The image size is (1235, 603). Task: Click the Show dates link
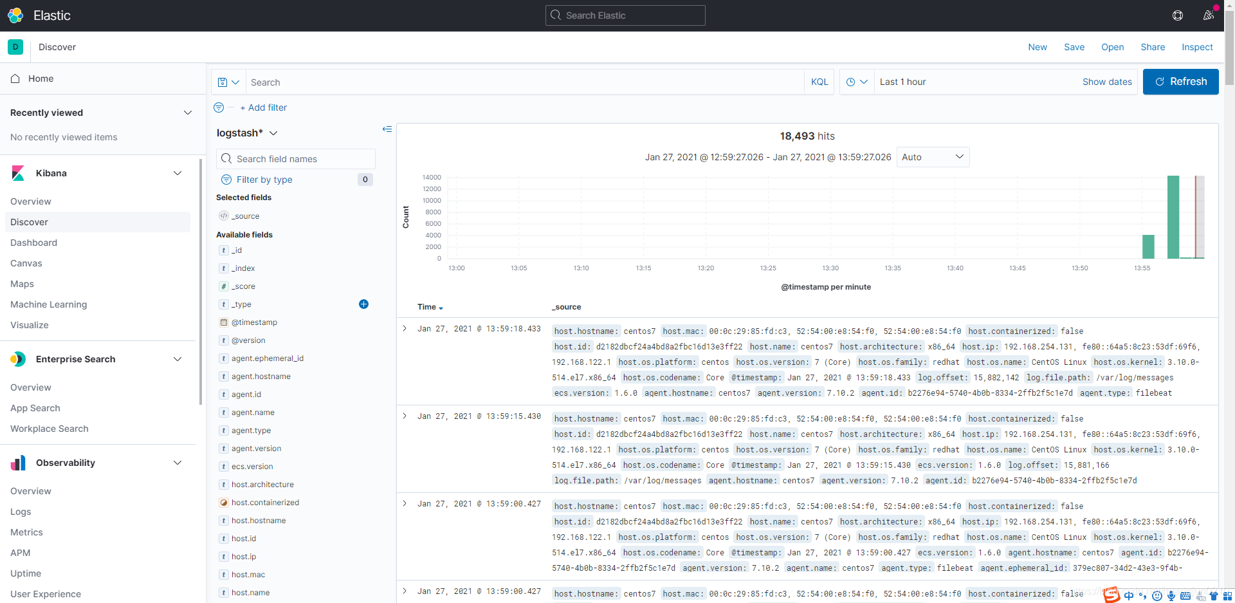click(1107, 82)
